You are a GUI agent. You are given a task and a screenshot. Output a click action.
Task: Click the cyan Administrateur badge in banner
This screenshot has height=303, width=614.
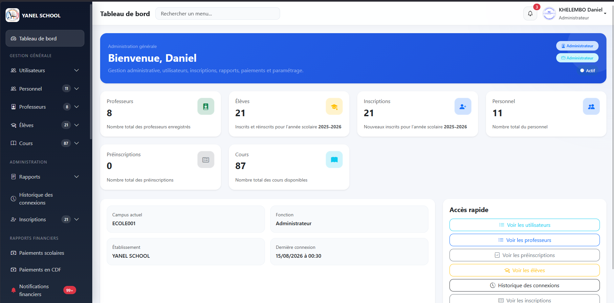coord(577,58)
